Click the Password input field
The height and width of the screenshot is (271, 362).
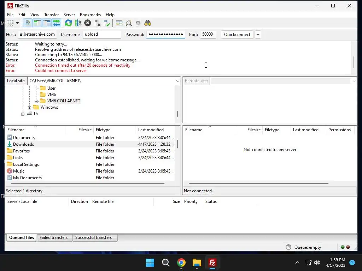tap(166, 34)
